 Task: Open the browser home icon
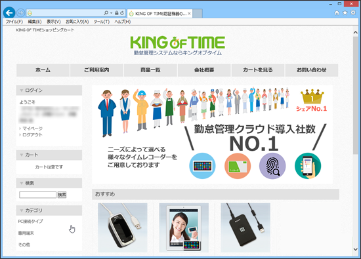click(337, 12)
